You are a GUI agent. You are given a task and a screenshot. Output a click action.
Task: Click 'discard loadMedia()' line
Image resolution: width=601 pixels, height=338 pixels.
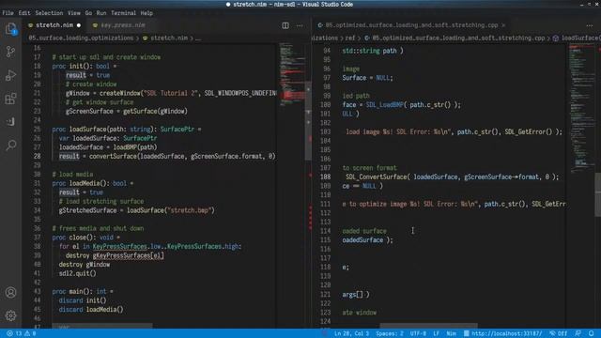coord(91,310)
